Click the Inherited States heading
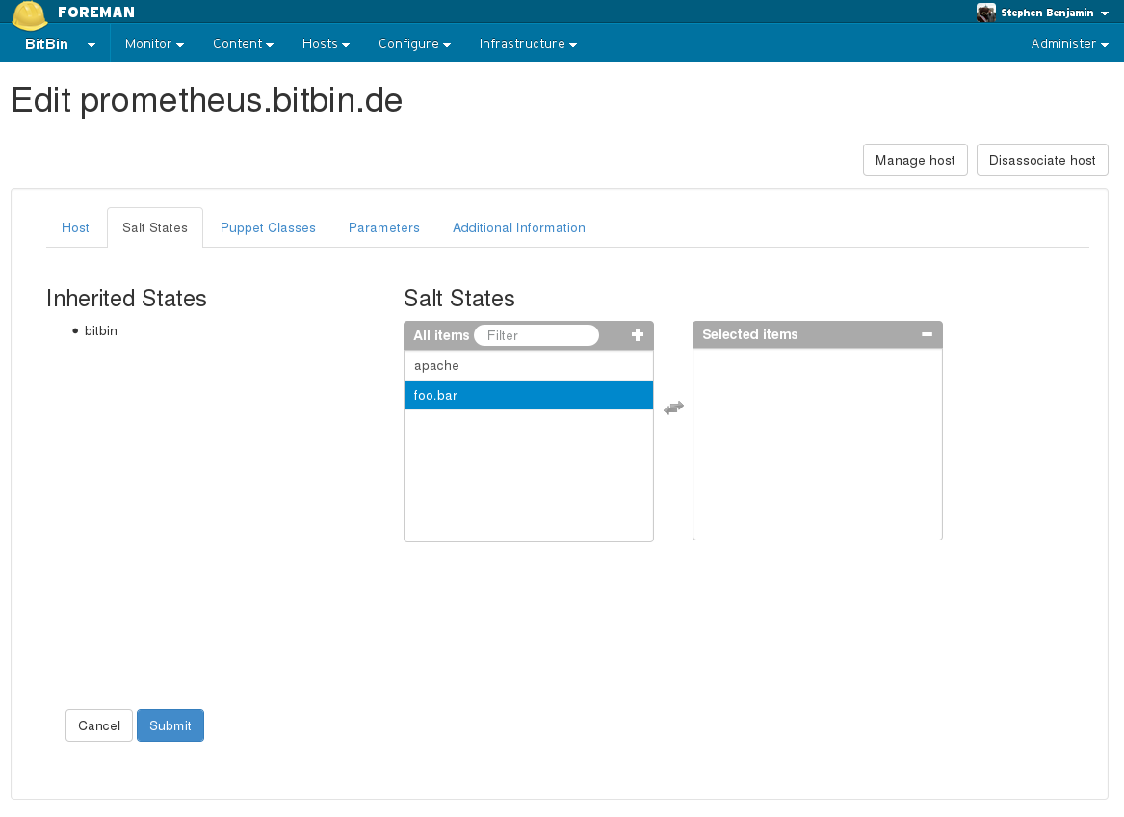Viewport: 1124px width, 817px height. click(x=126, y=298)
